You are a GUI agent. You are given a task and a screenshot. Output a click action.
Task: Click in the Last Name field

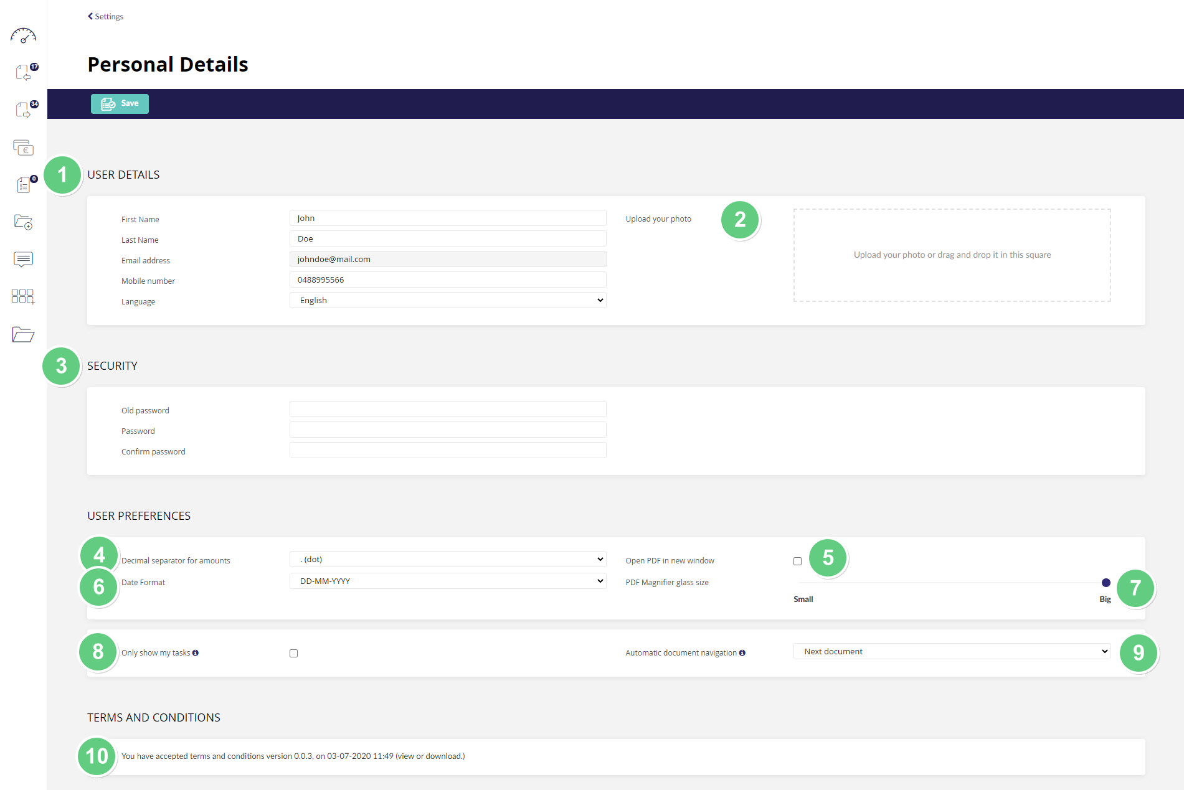pos(448,238)
